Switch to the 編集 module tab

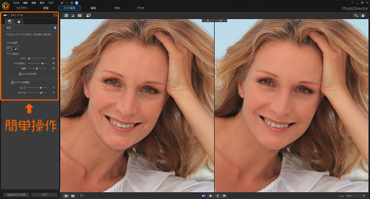[93, 8]
